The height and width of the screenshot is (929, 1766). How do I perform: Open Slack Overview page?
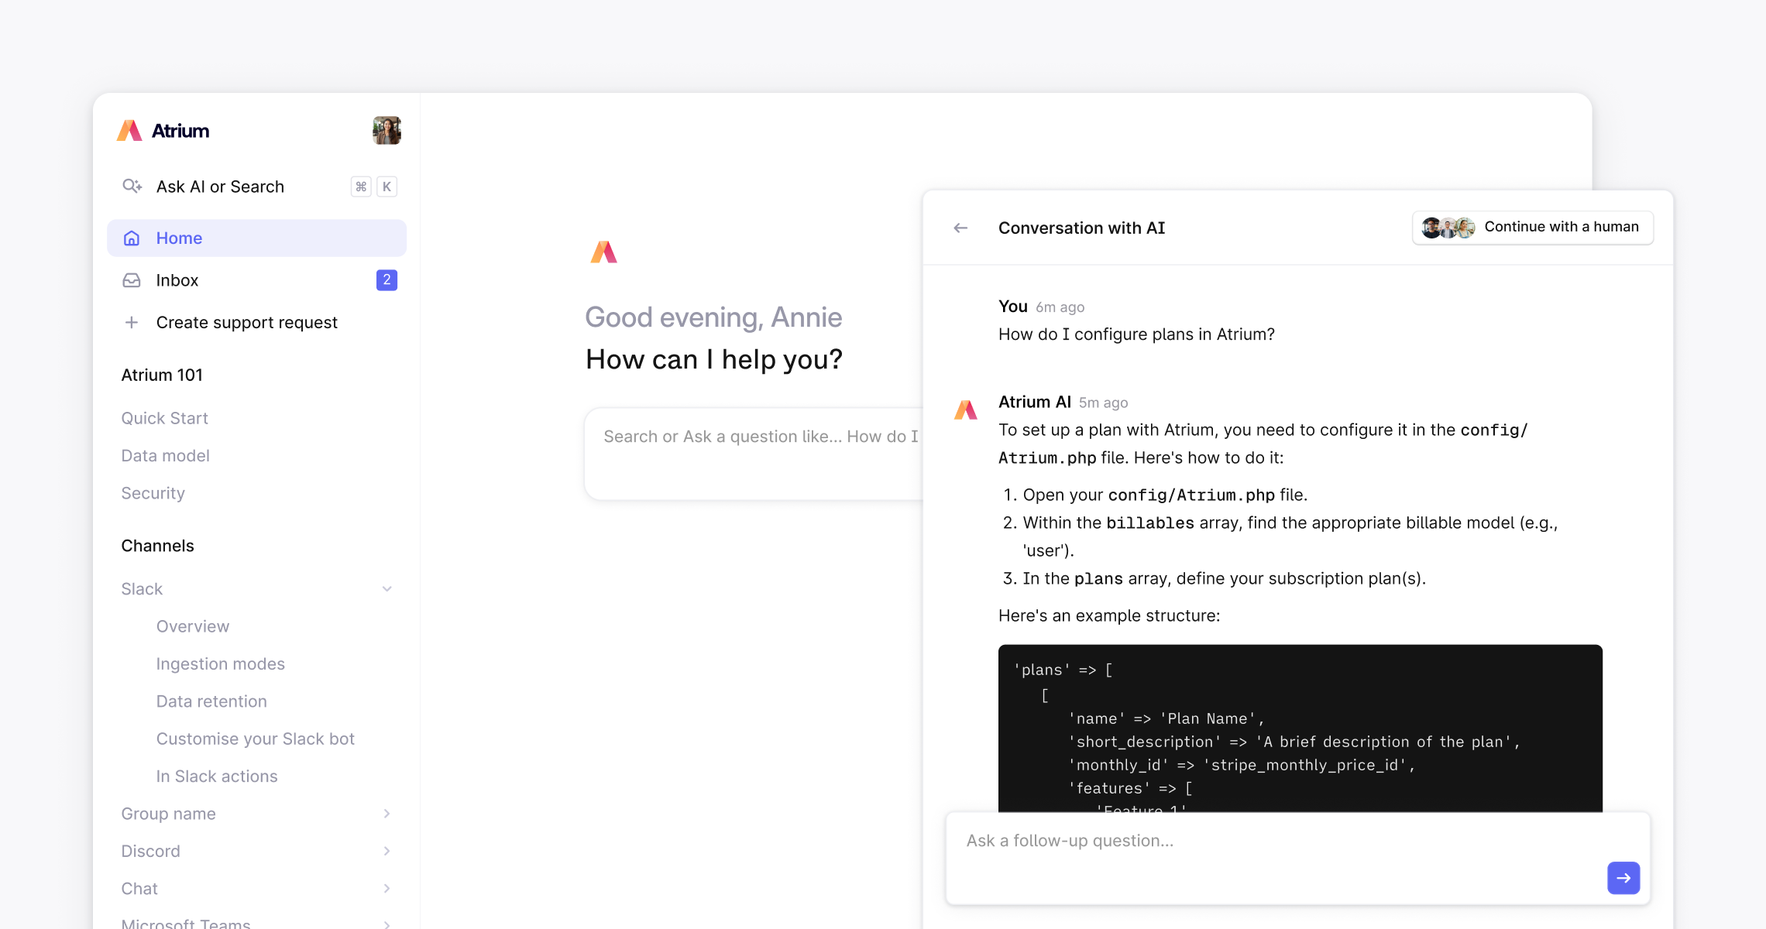tap(193, 626)
